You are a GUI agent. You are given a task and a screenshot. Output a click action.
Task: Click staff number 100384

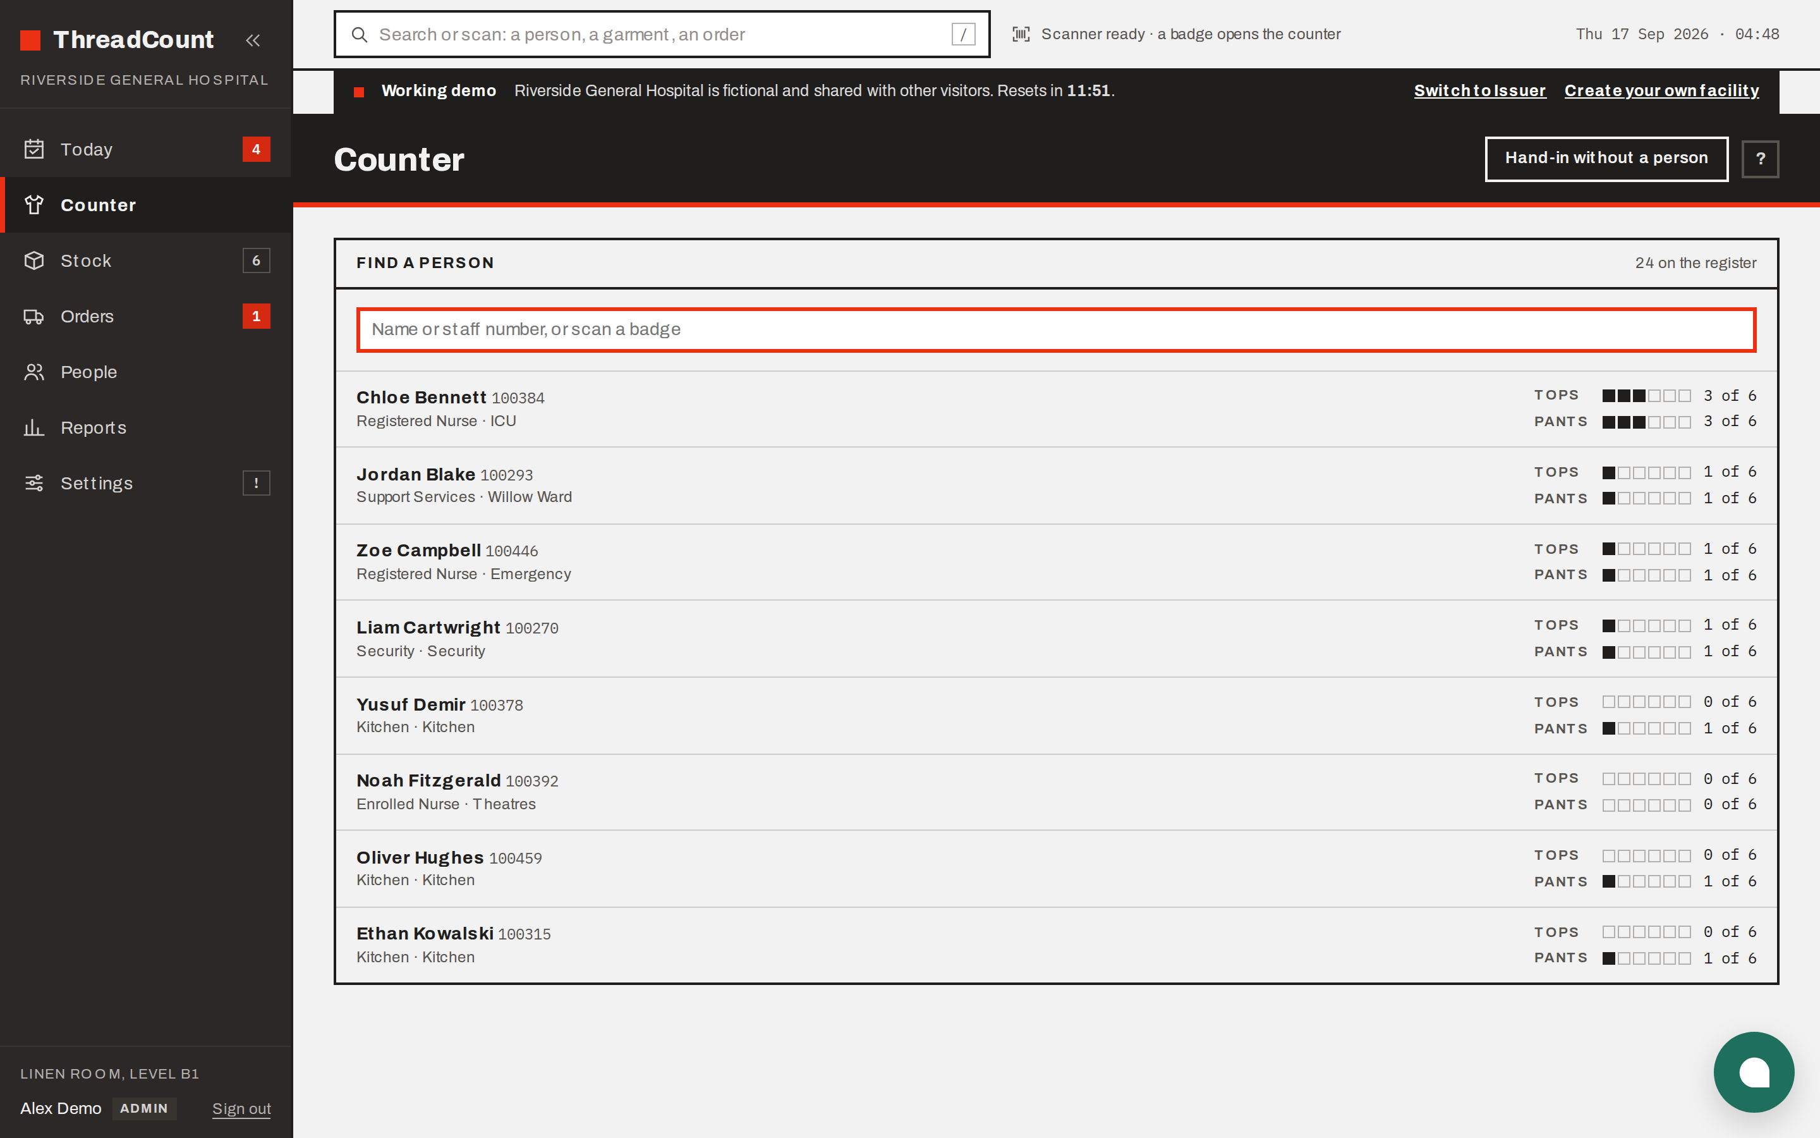[x=518, y=398]
